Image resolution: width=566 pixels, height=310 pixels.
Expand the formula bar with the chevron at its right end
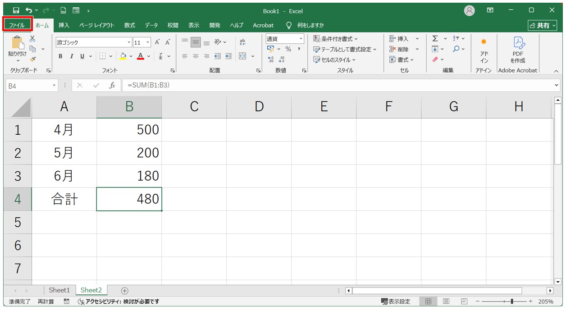(x=557, y=85)
